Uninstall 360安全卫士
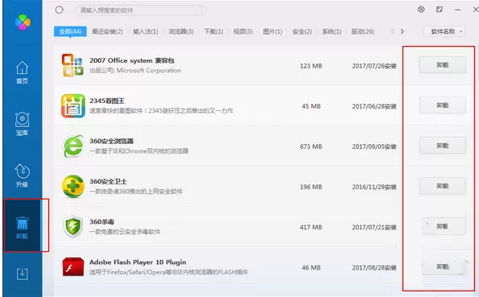 [442, 186]
